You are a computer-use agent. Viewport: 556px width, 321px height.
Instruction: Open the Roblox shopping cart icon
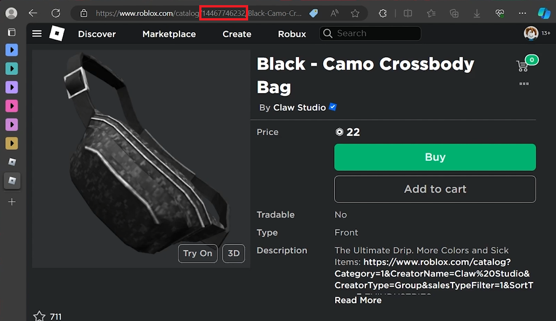(x=523, y=65)
